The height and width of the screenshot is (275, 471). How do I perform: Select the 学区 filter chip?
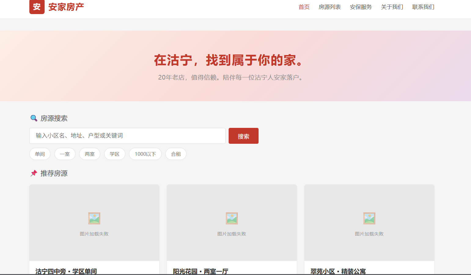click(115, 154)
